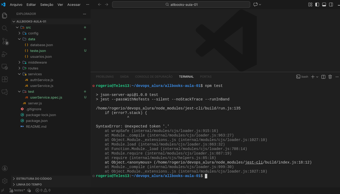Click the allbooks-aula-01 command center search

click(x=181, y=5)
